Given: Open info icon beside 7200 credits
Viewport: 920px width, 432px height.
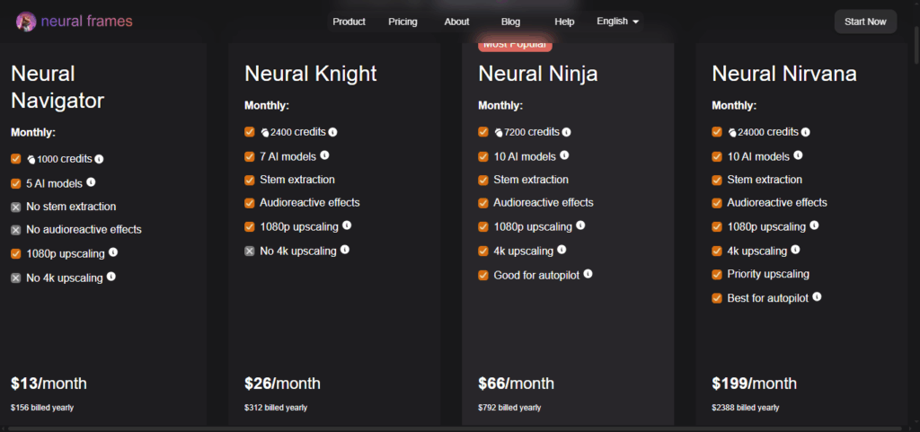Looking at the screenshot, I should coord(566,132).
